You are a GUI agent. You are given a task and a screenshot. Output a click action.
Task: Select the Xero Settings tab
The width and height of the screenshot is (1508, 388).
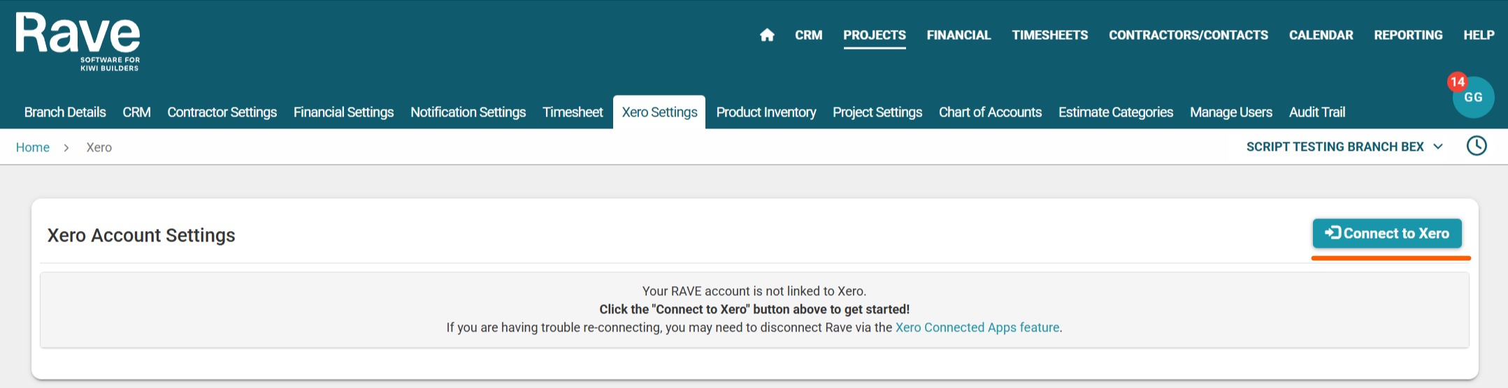(x=659, y=112)
